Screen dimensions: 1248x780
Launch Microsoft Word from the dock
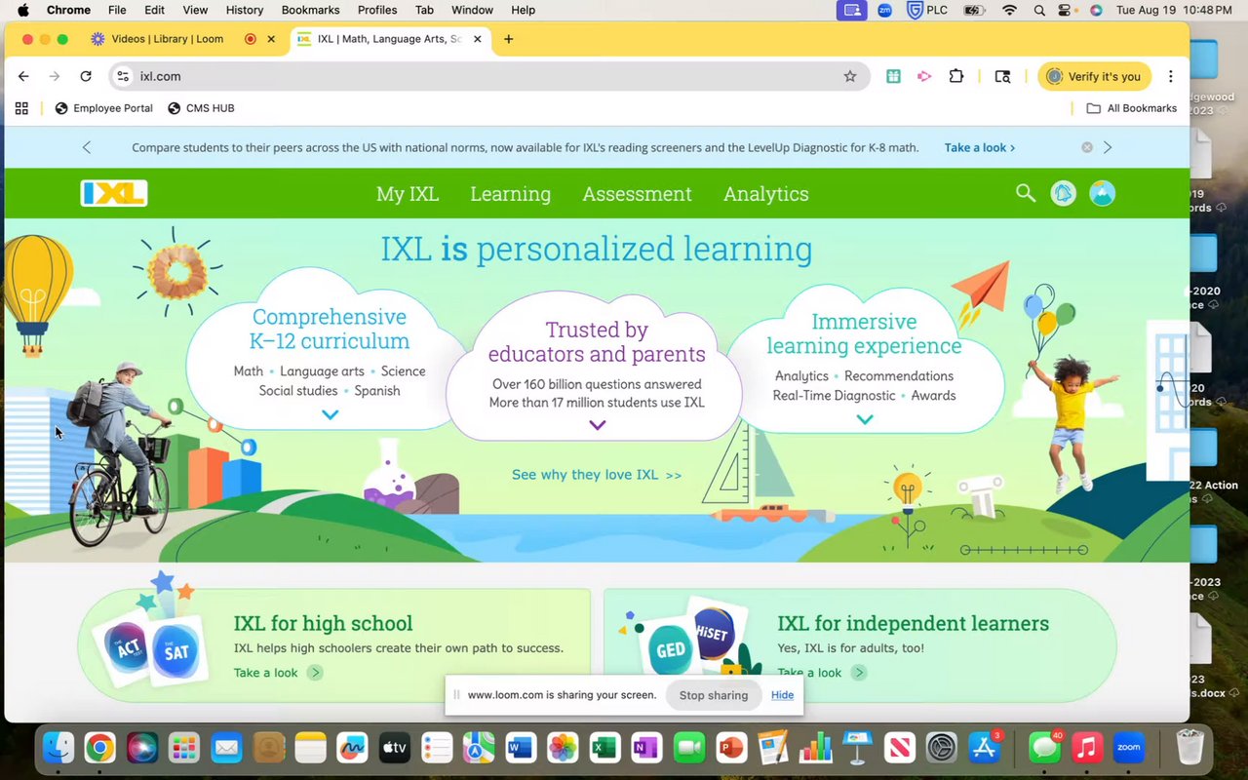click(521, 748)
